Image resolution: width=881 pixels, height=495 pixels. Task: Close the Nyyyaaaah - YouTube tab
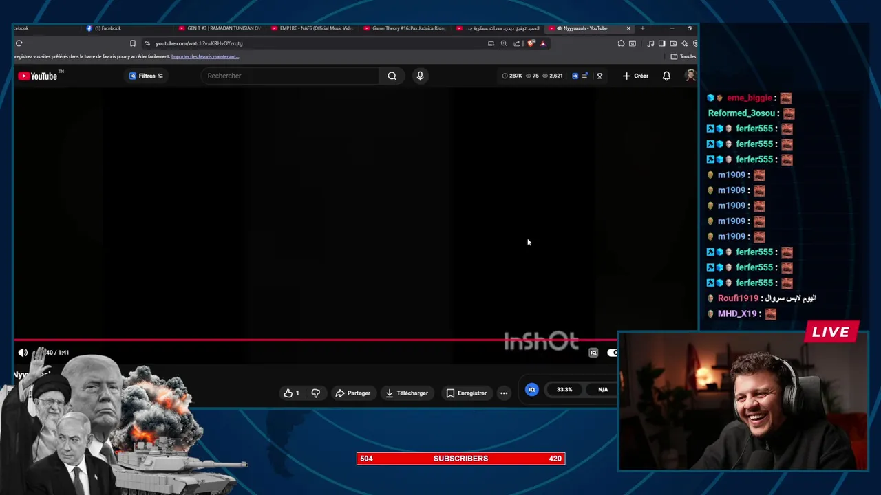[628, 28]
